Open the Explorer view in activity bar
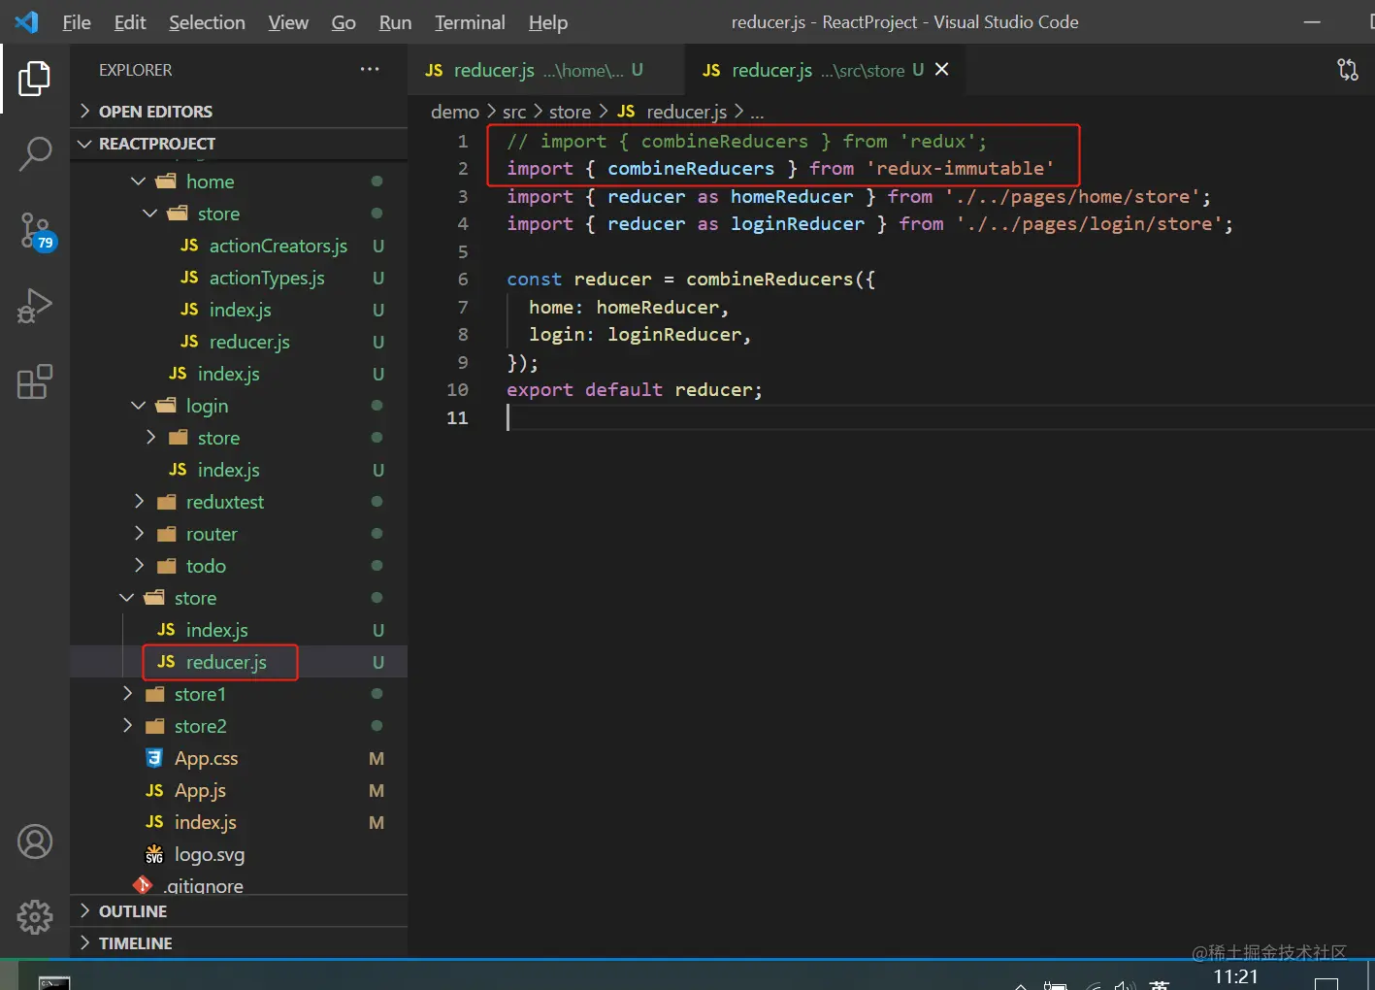The height and width of the screenshot is (990, 1375). click(35, 79)
